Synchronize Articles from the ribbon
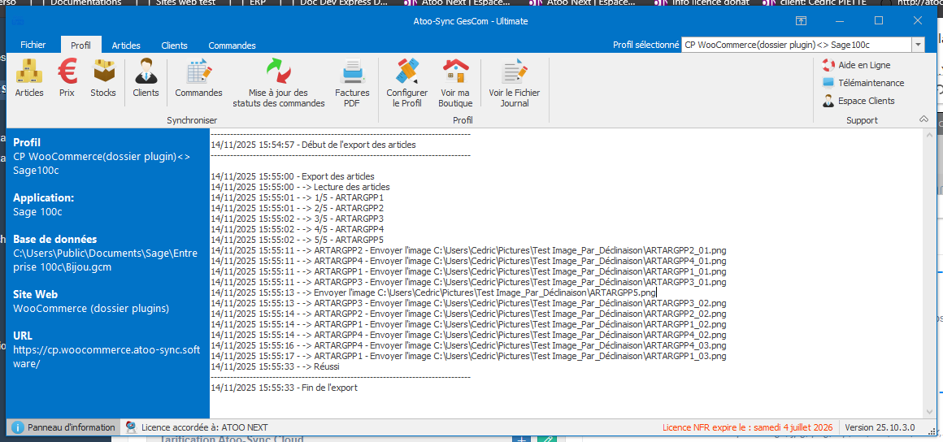 [x=29, y=78]
